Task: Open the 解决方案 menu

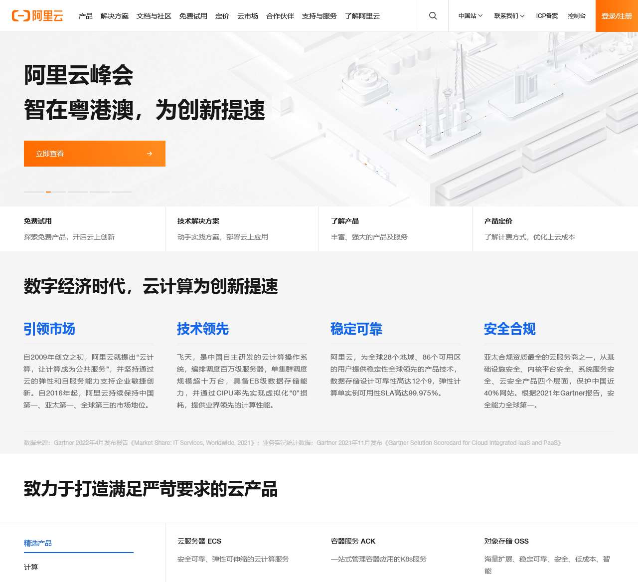Action: pyautogui.click(x=114, y=16)
